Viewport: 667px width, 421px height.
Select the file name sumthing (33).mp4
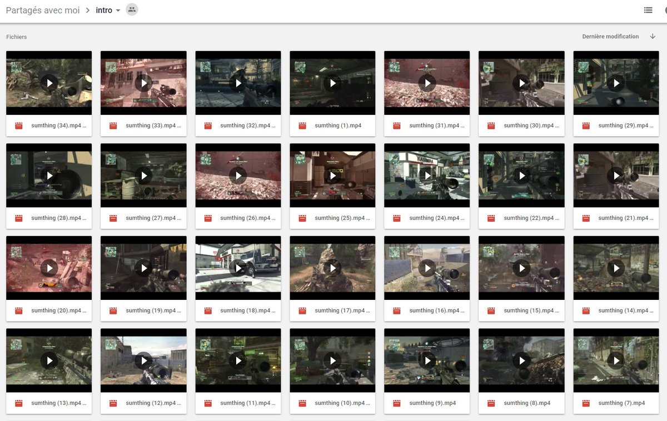(153, 126)
